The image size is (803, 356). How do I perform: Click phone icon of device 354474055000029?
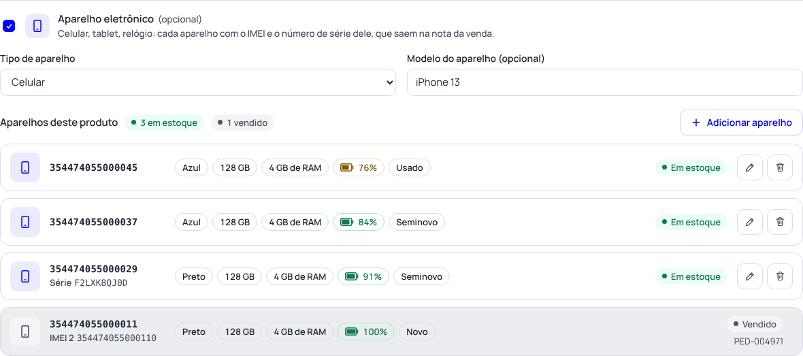(25, 276)
